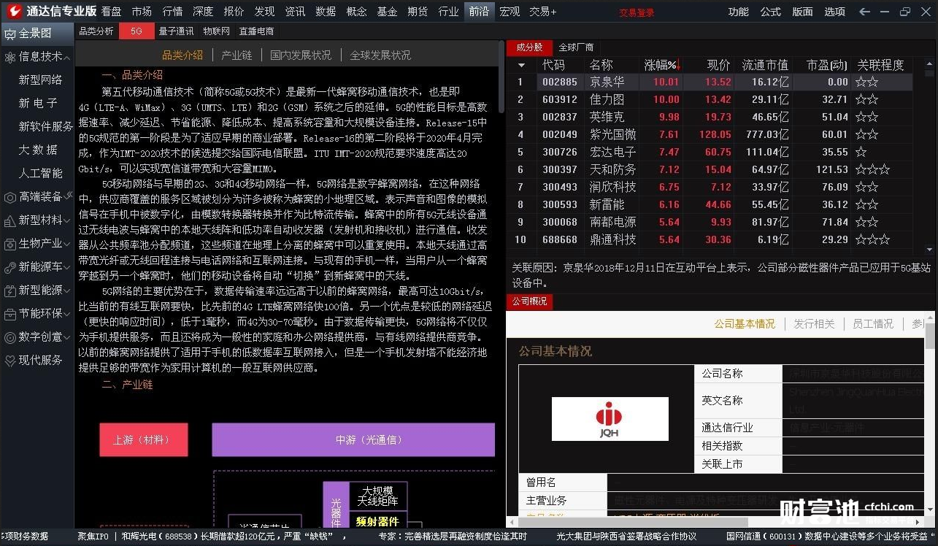Viewport: 938px width, 546px height.
Task: Click the 数字创意 circular icon
Action: coord(9,337)
